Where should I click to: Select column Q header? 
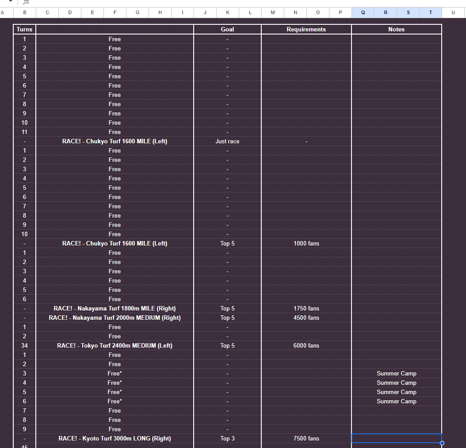(363, 12)
